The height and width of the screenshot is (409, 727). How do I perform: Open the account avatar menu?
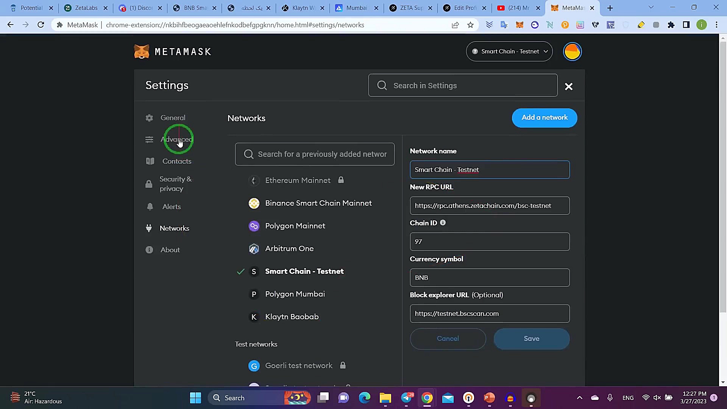pyautogui.click(x=572, y=52)
